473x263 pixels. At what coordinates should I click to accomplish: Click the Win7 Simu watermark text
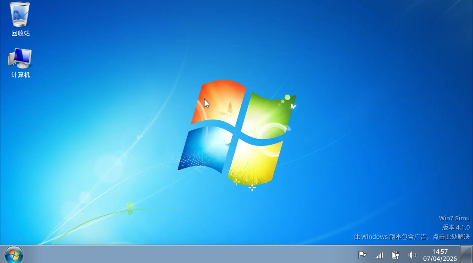point(454,218)
